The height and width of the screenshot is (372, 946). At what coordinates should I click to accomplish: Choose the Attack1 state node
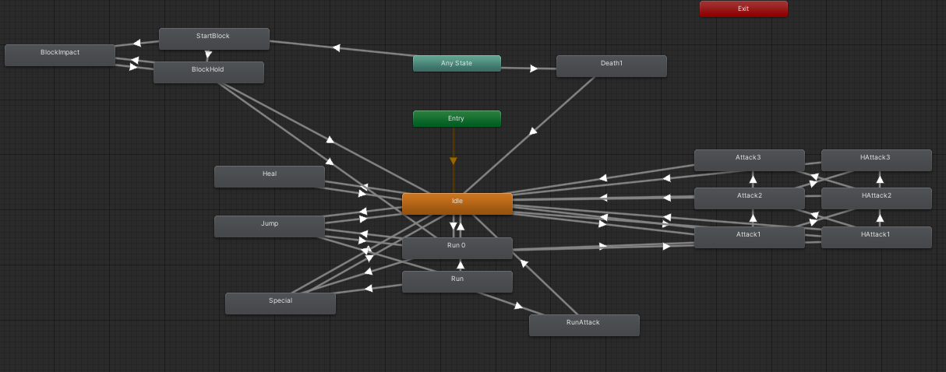749,237
